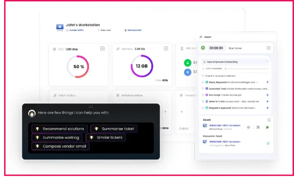Run the Reply Requestor step arrow
Screen dimensions: 294x182
pyautogui.click(x=267, y=82)
